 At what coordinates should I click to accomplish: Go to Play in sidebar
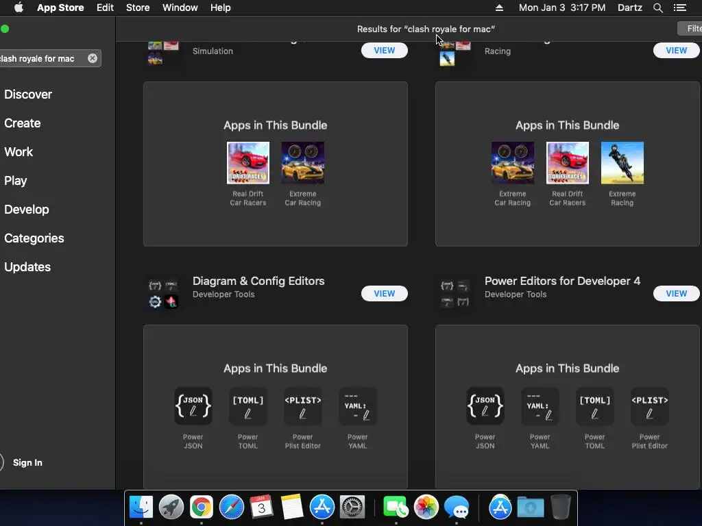(x=16, y=181)
